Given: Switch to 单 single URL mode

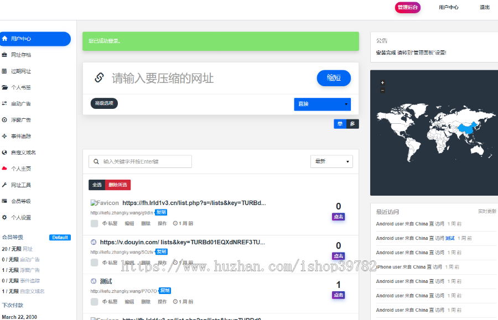Looking at the screenshot, I should pyautogui.click(x=340, y=124).
